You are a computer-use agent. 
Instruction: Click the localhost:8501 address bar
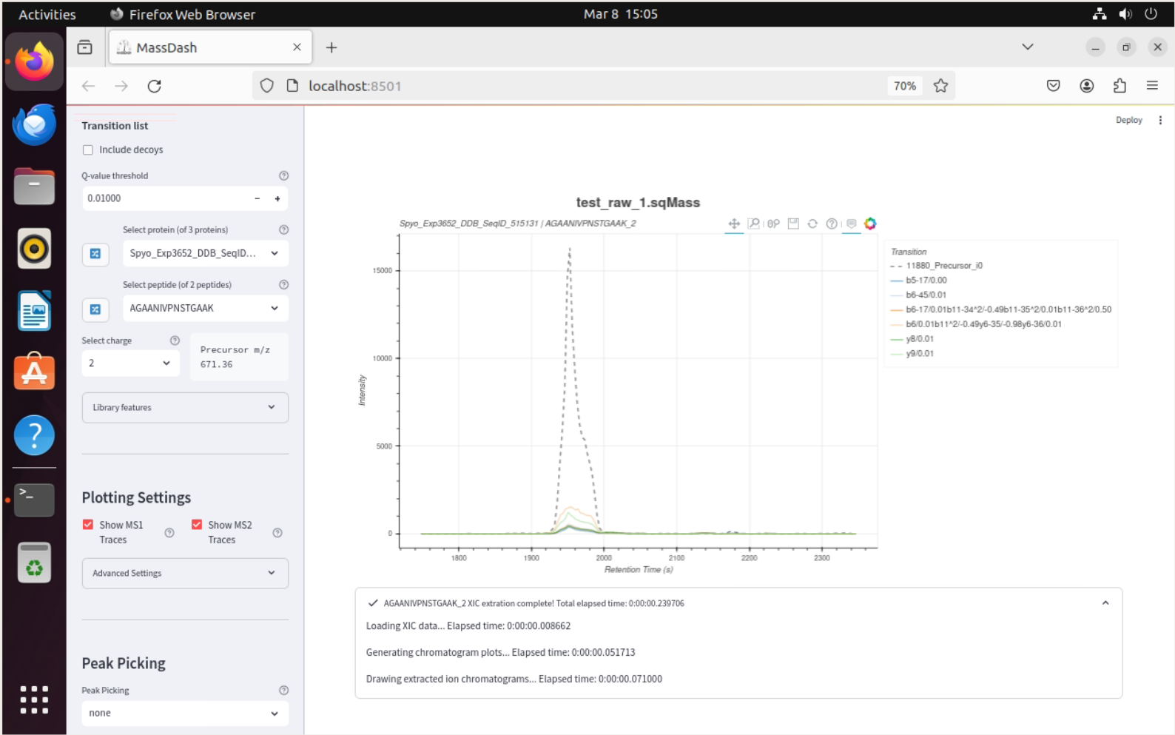tap(592, 86)
